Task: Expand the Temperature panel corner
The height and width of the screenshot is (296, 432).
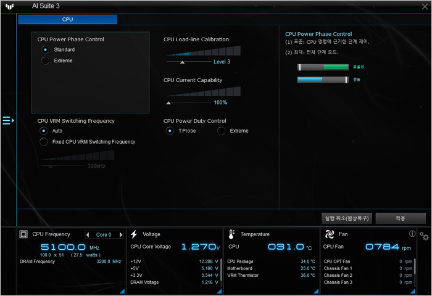Action: 316,291
